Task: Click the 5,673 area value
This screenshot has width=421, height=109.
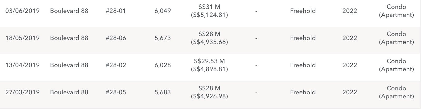Action: 163,38
